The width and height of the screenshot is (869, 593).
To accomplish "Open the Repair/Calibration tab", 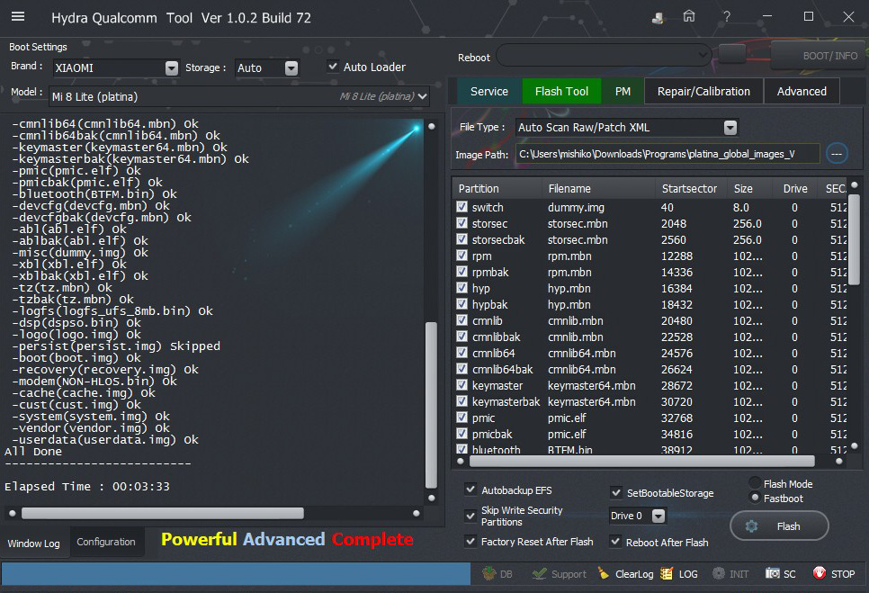I will tap(703, 92).
